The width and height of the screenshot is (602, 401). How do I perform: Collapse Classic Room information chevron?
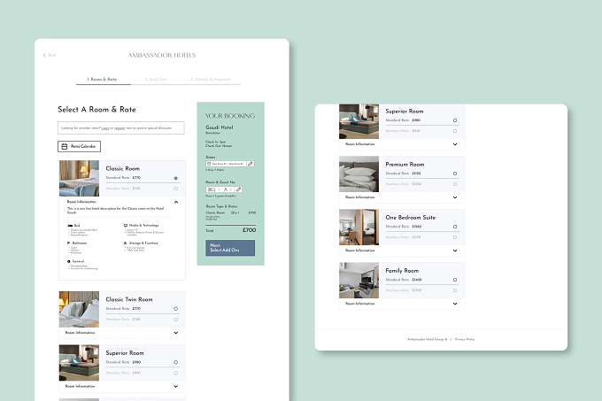point(176,202)
